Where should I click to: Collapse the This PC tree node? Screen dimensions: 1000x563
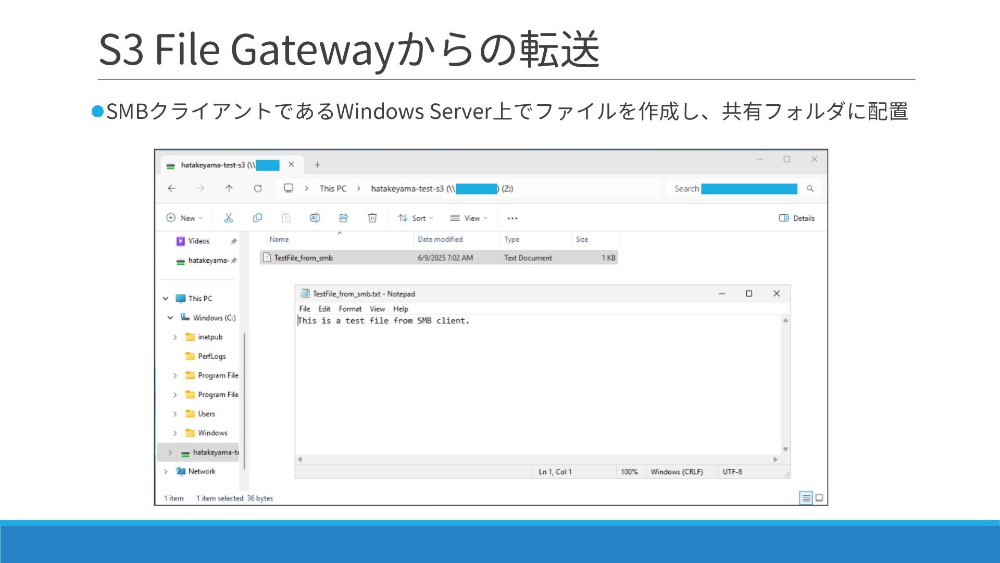pyautogui.click(x=166, y=299)
